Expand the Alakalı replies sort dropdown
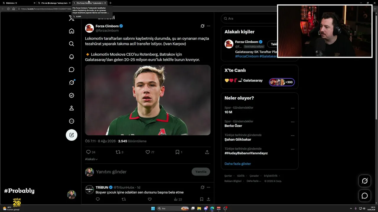The image size is (378, 212). [x=91, y=159]
